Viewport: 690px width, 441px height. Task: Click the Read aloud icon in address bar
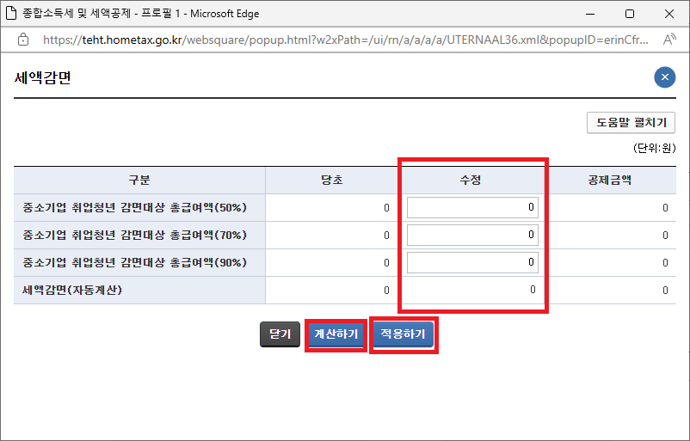tap(668, 40)
